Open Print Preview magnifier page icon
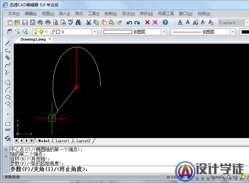The image size is (249, 183). click(x=55, y=22)
